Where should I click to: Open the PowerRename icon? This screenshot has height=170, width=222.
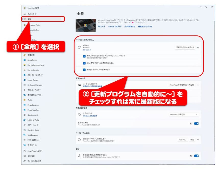coord(25,105)
